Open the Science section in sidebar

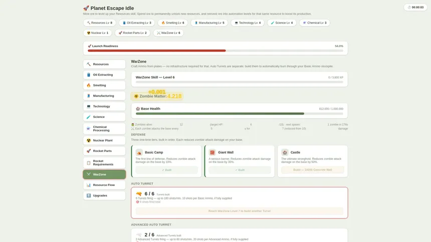click(x=104, y=117)
